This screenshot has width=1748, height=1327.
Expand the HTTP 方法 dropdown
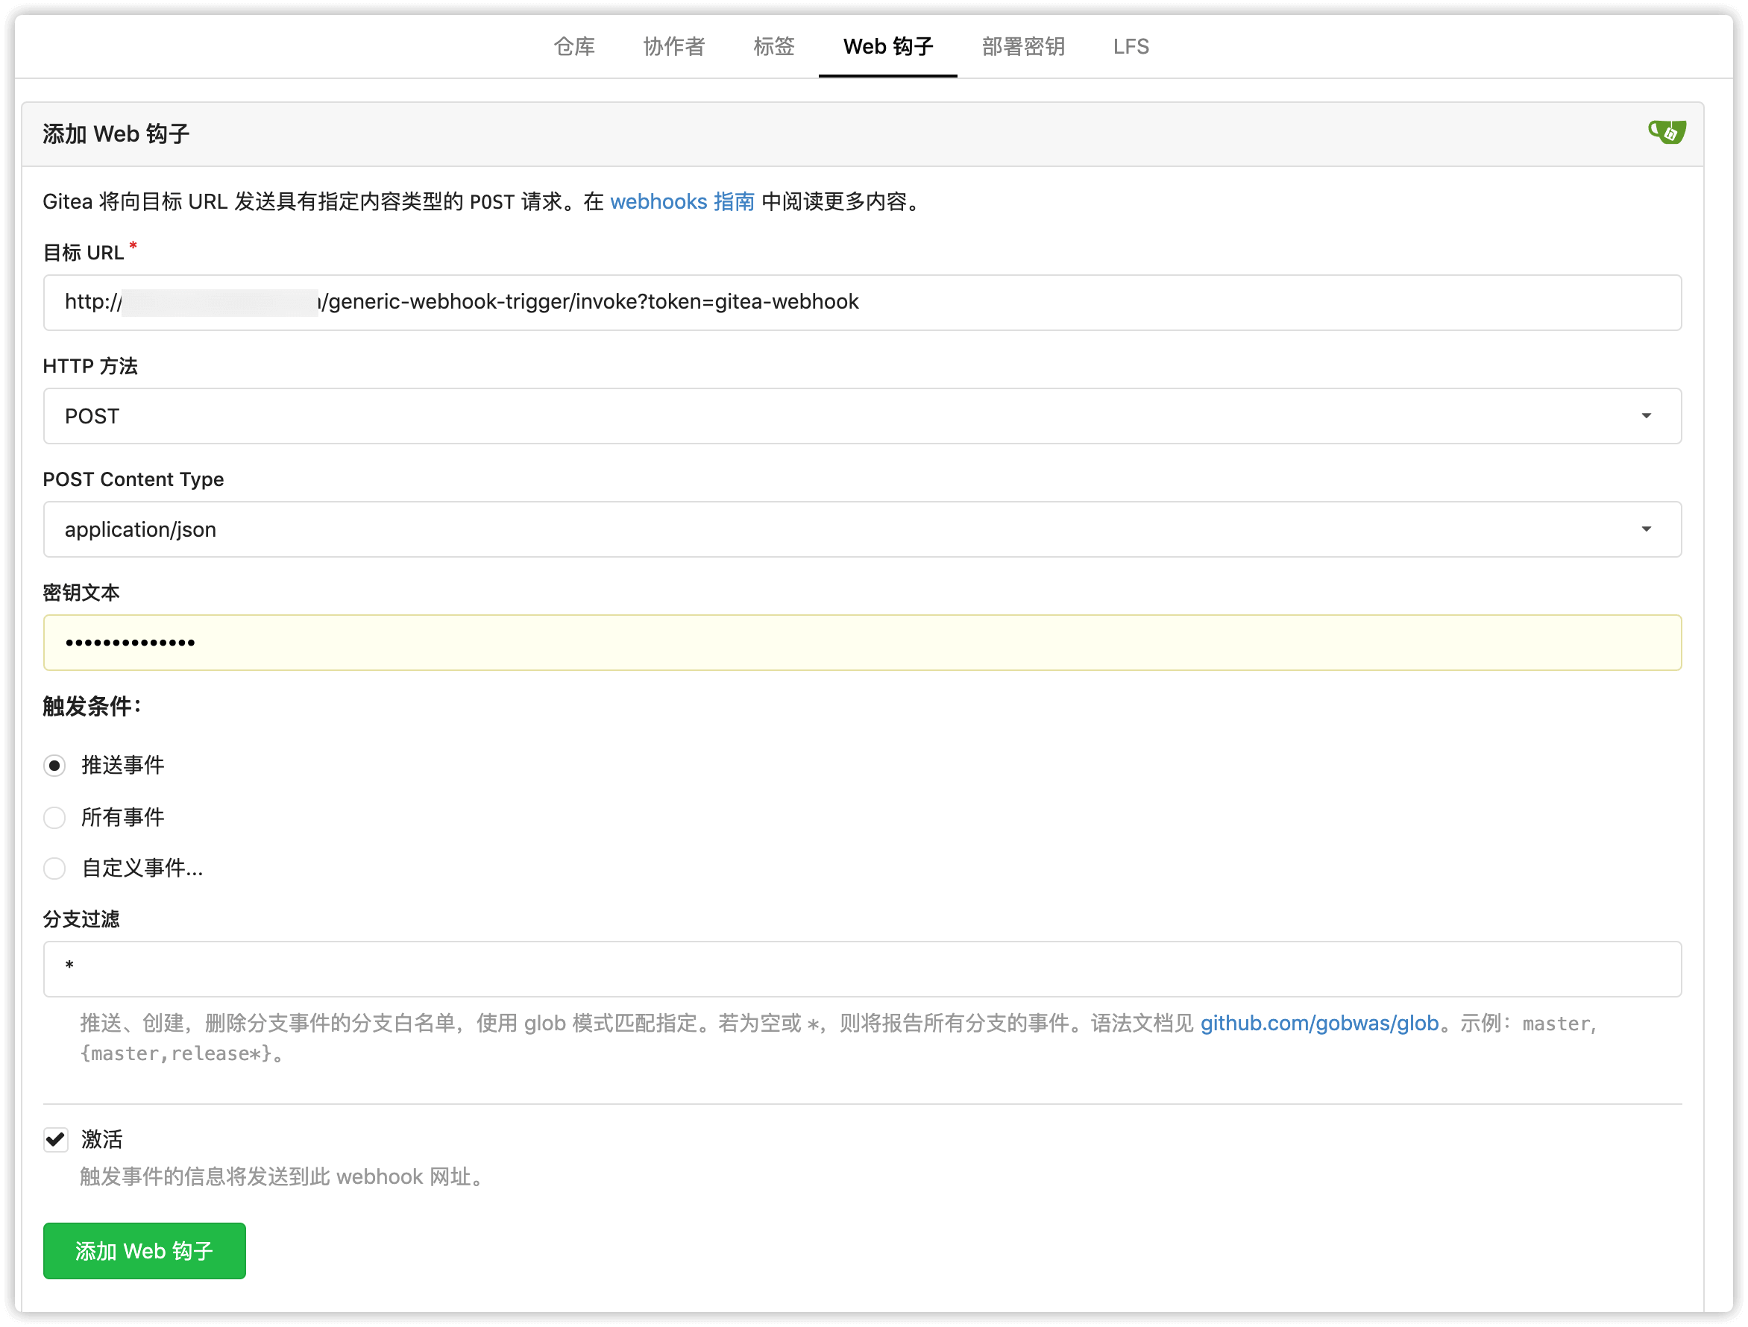1649,415
